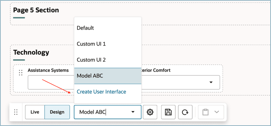The image size is (271, 126).
Task: Grab the Assistance Systems drag handle
Action: 21,73
